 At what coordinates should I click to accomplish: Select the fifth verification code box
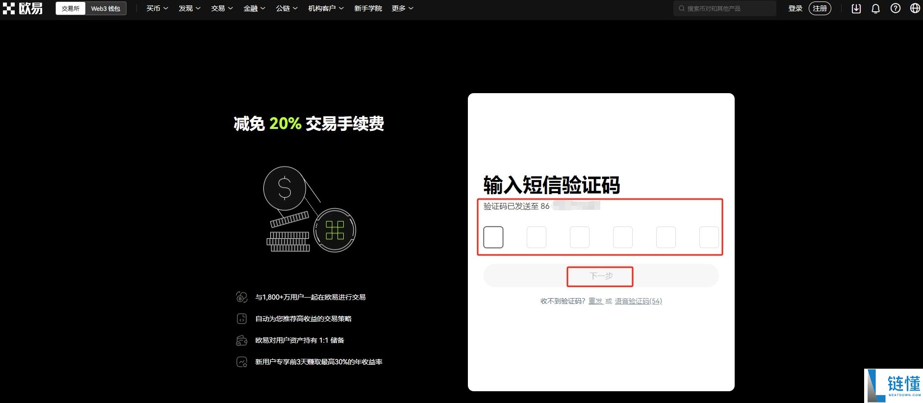click(666, 237)
